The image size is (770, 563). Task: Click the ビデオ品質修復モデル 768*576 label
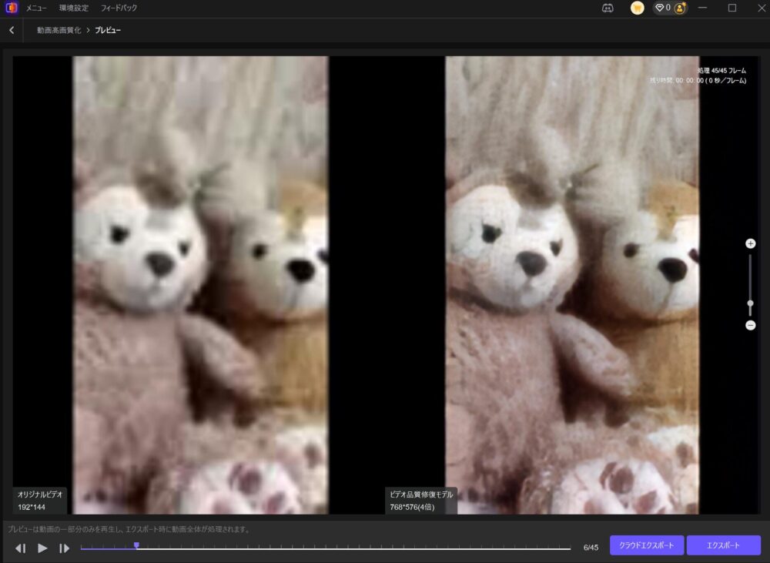[x=421, y=501]
